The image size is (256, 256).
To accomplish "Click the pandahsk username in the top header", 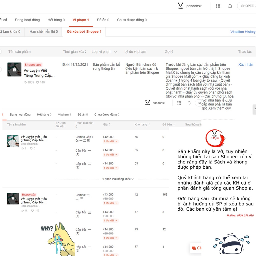I will 194,6.
